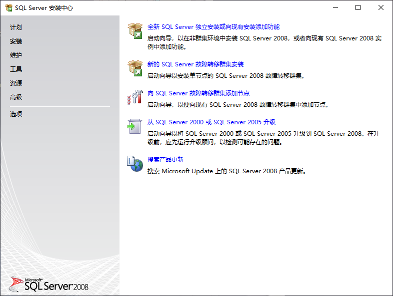Image resolution: width=393 pixels, height=296 pixels.
Task: Click the window title SQL Server 安装中心
Action: [44, 8]
